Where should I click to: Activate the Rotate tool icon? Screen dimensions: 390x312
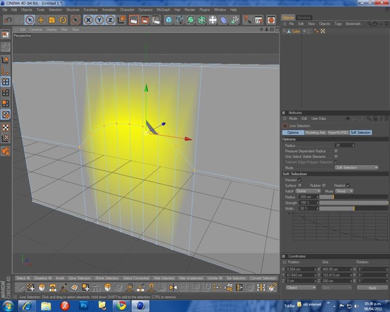[x=63, y=20]
